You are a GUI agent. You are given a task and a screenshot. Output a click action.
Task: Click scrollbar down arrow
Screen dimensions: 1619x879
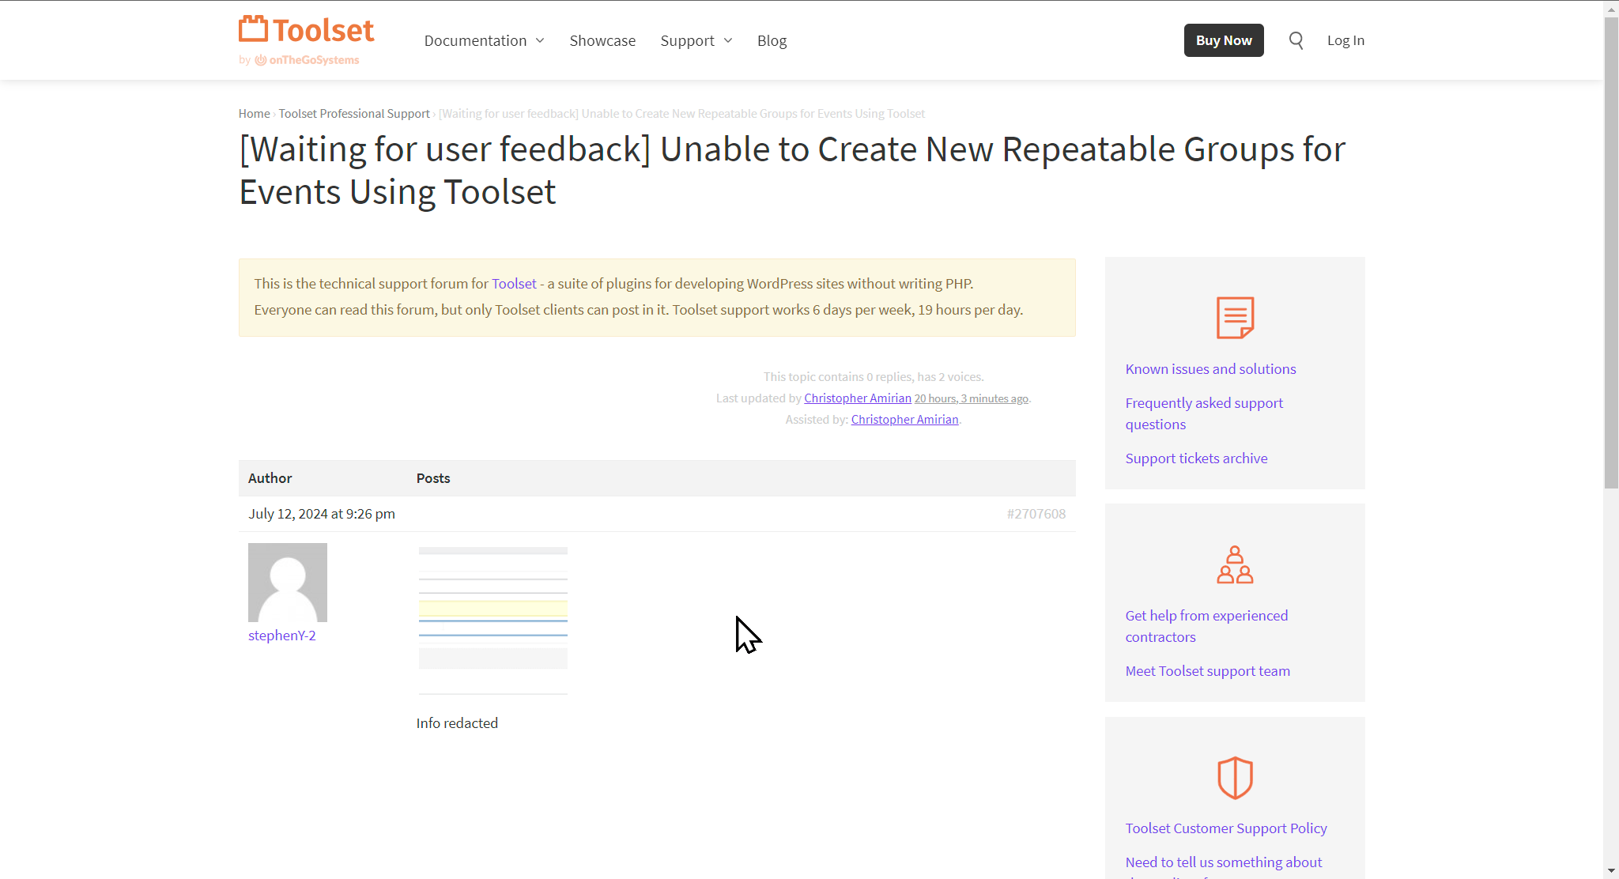click(x=1611, y=870)
